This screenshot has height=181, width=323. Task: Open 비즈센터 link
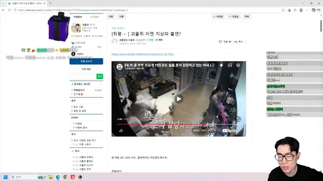pos(97,36)
